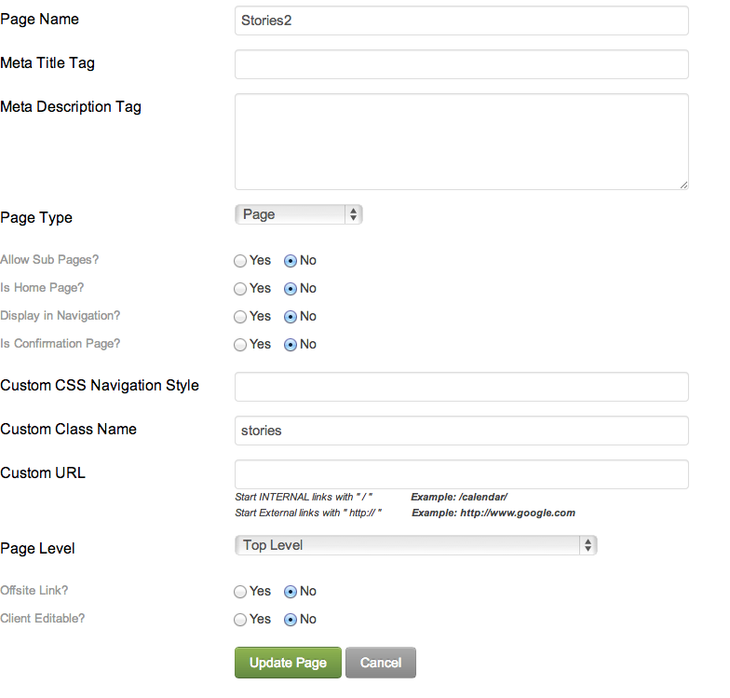The height and width of the screenshot is (698, 730).
Task: Click the 'Example: http://www.google.com' hint text
Action: [x=493, y=513]
